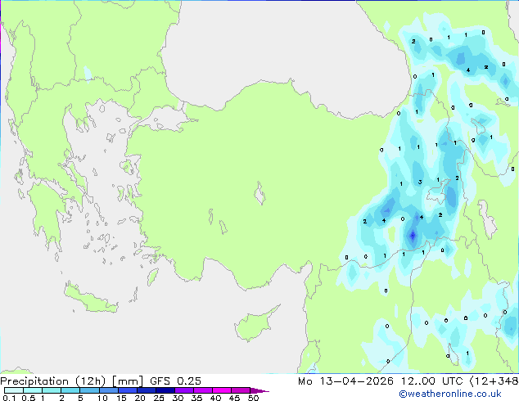Click the 35–40 mm legend color box
This screenshot has height=401, width=519.
pyautogui.click(x=203, y=390)
